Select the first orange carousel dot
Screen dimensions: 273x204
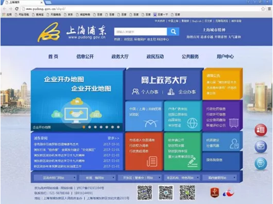84,127
